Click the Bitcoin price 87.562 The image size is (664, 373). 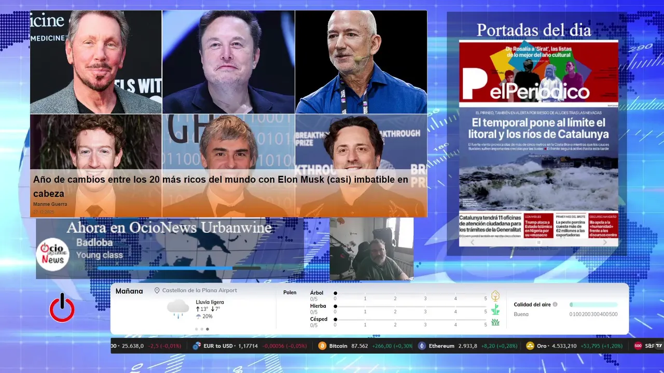point(359,346)
